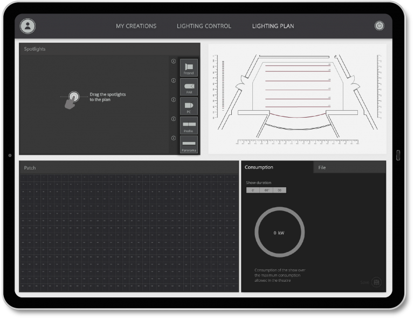This screenshot has height=319, width=414.
Task: Choose the PC spotlight icon
Action: tap(189, 106)
